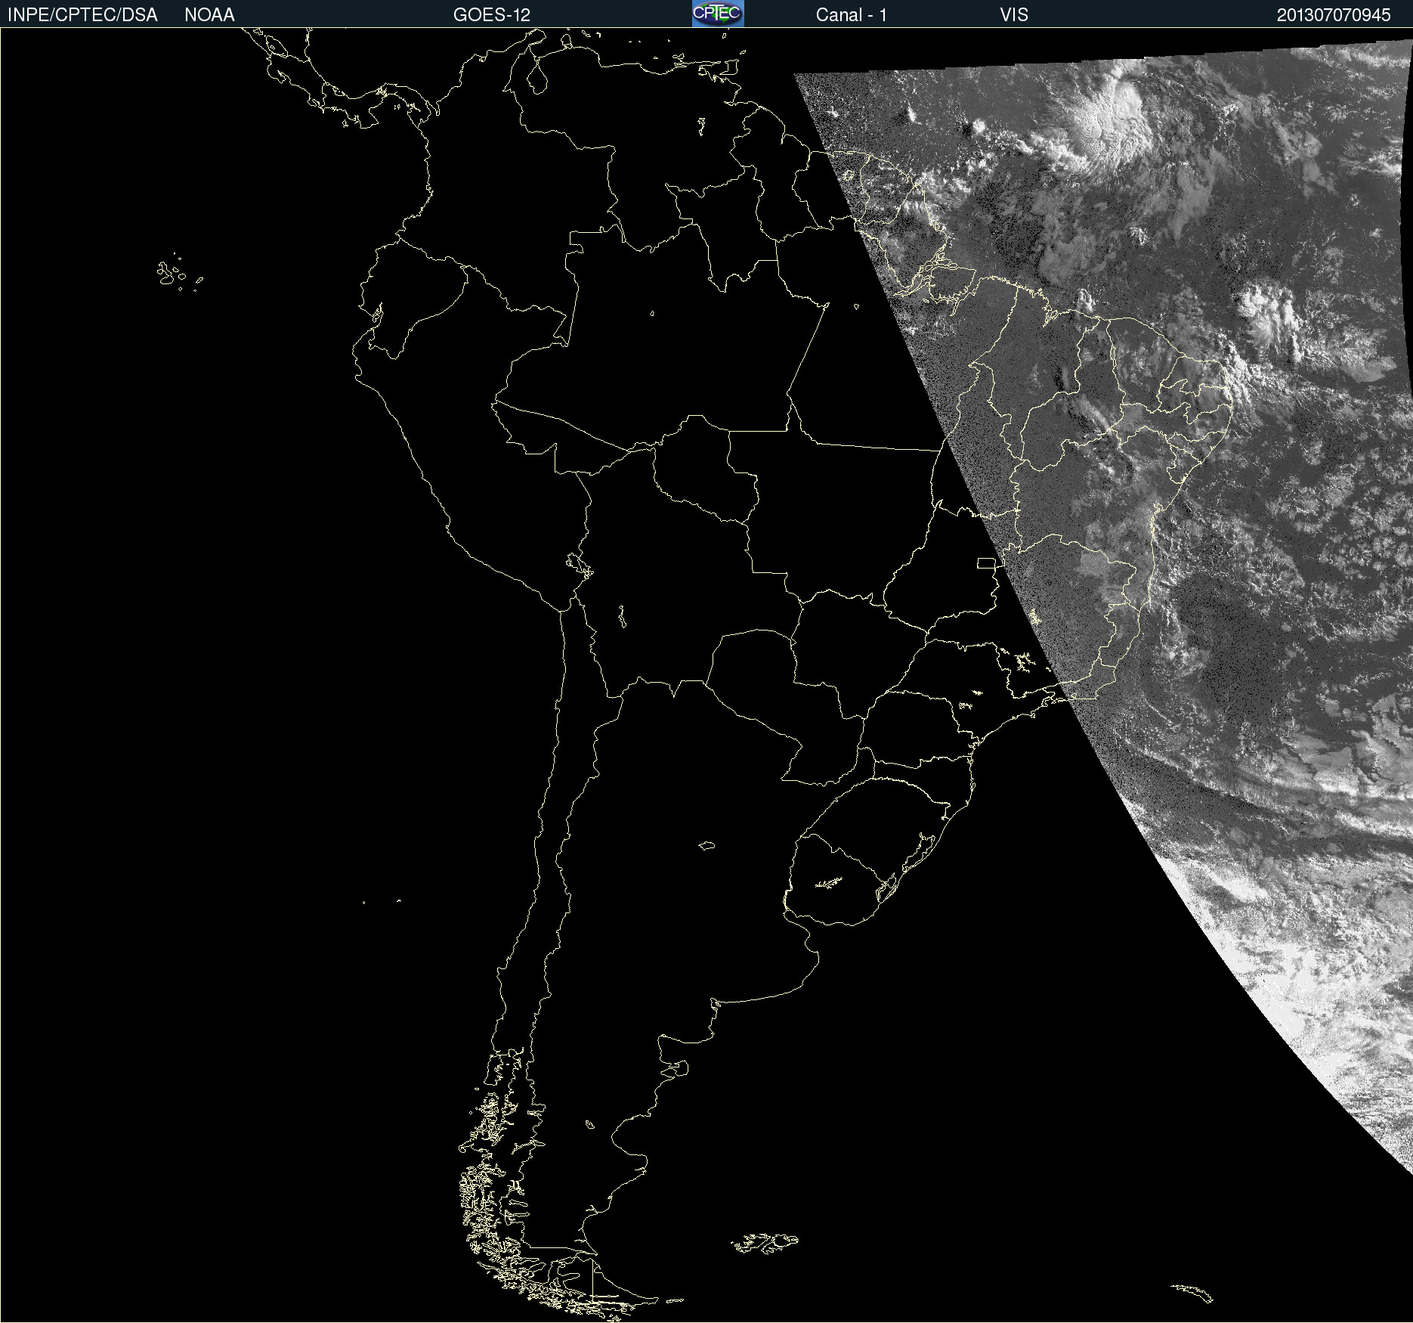
Task: Click the 'Canal - 1' channel label
Action: pyautogui.click(x=851, y=15)
